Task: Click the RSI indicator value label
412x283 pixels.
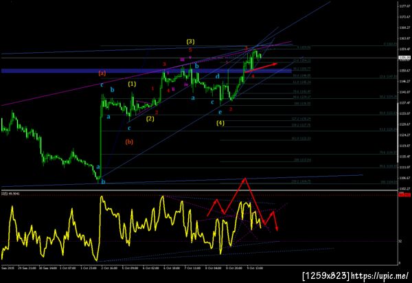Action: pyautogui.click(x=11, y=194)
